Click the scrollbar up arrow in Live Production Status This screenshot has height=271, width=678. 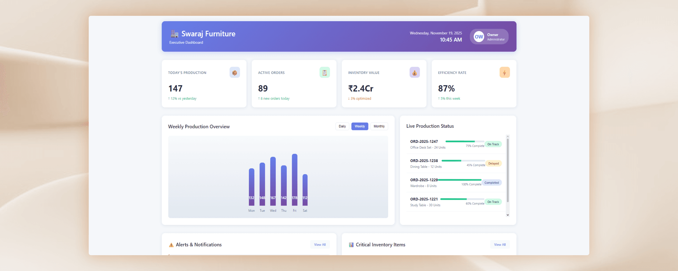pos(508,137)
